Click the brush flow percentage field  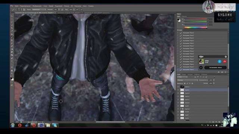(71, 10)
